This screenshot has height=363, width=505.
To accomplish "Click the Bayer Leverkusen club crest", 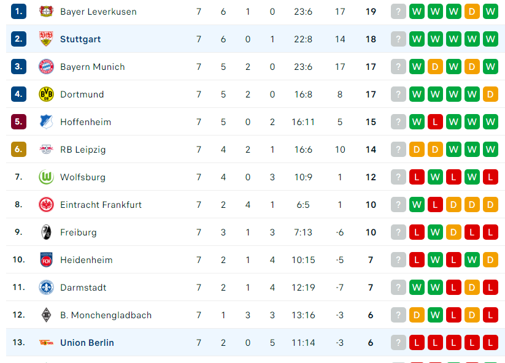I will pos(46,12).
